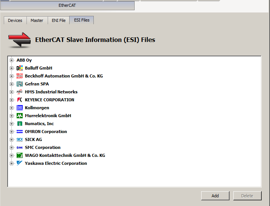The image size is (270, 206).
Task: Expand the ABB Oy tree node
Action: [12, 60]
